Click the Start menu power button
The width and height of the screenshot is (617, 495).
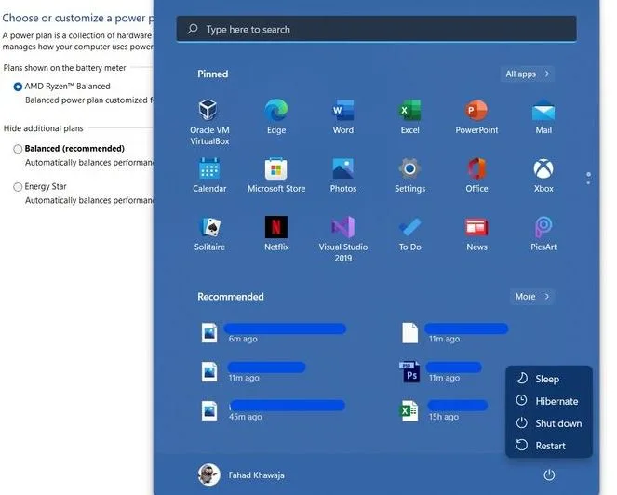point(549,475)
